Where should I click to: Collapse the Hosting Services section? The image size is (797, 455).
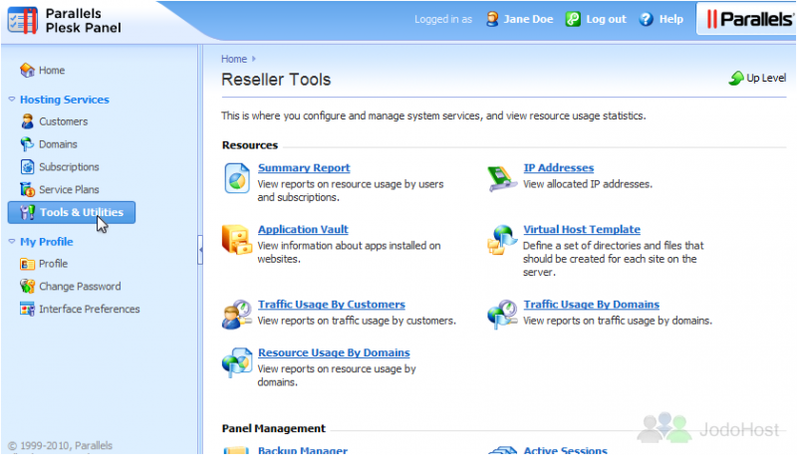12,100
